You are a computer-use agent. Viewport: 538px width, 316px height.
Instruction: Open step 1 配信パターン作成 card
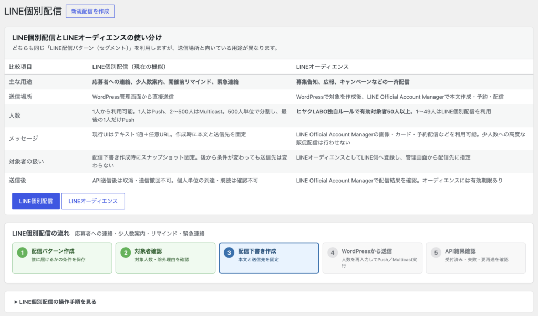click(x=62, y=258)
